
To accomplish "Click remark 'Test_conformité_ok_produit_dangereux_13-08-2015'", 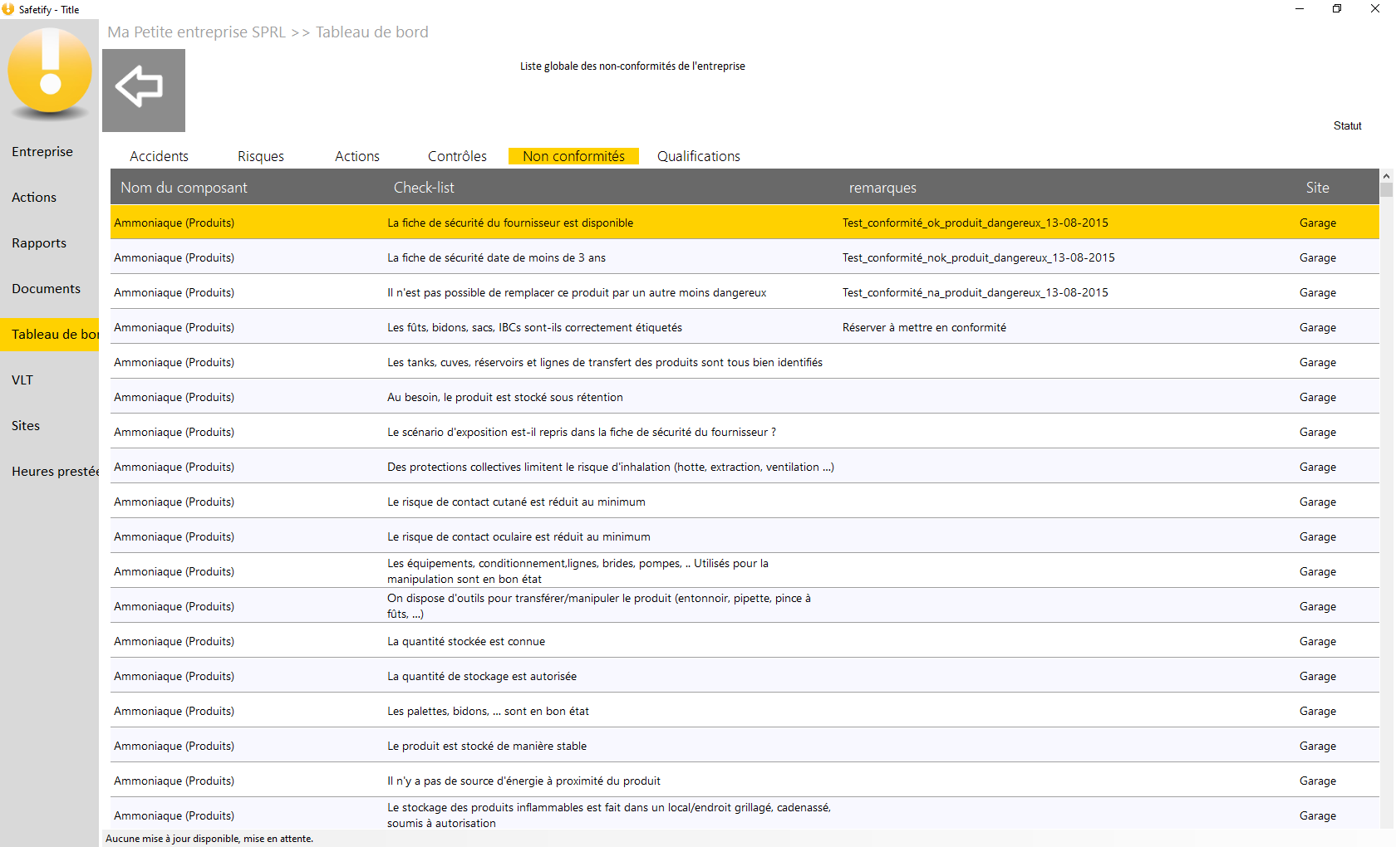I will point(975,223).
